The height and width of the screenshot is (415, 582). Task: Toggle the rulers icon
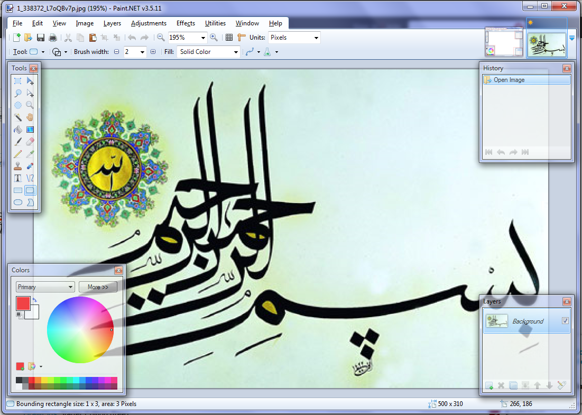click(242, 38)
